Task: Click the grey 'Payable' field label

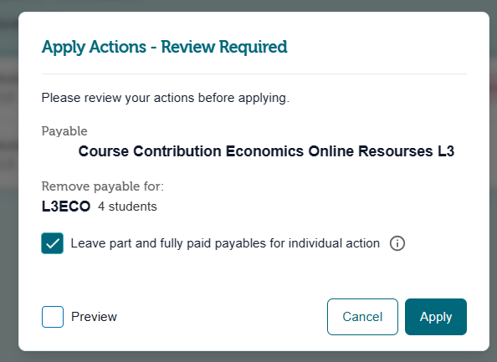Action: click(64, 131)
